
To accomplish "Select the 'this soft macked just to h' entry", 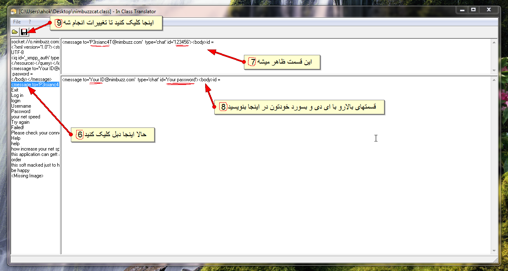I will (35, 165).
